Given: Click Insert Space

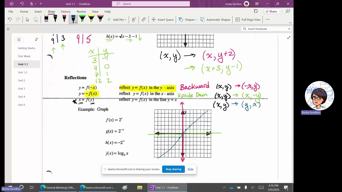Looking at the screenshot, I should 162,19.
